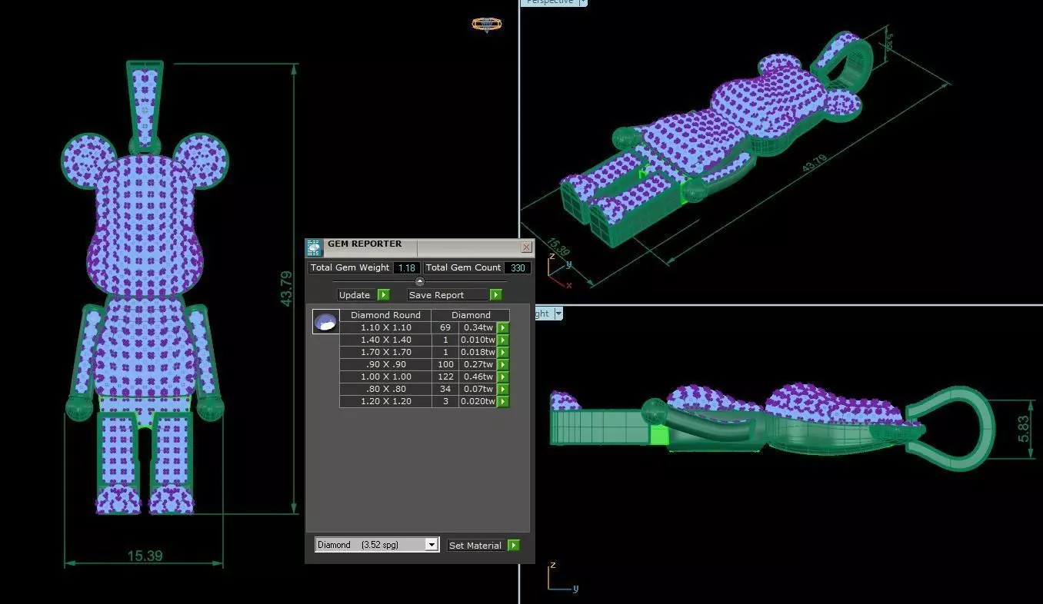
Task: Click the Total Gem Count value 330
Action: click(x=518, y=267)
